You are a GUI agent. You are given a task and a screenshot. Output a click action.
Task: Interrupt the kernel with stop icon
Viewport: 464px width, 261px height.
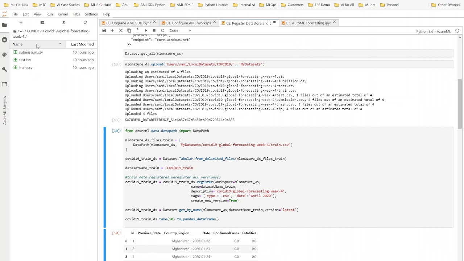(154, 30)
